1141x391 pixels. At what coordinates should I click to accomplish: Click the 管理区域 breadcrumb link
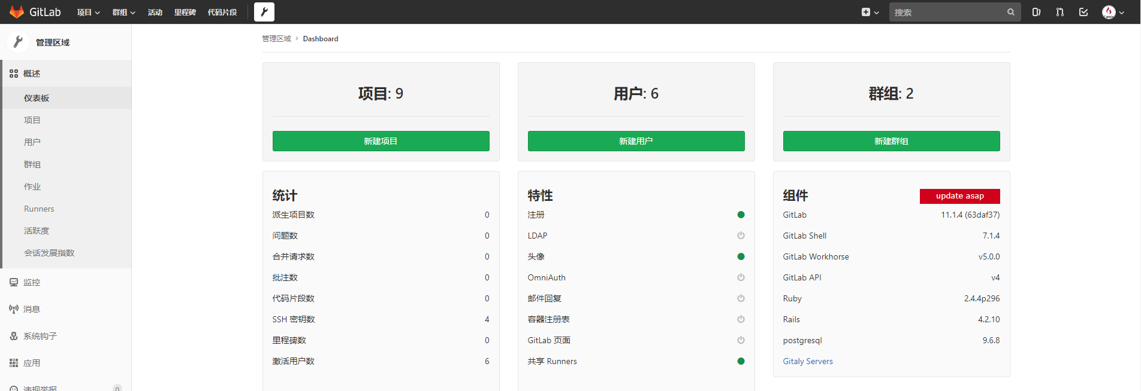point(276,39)
